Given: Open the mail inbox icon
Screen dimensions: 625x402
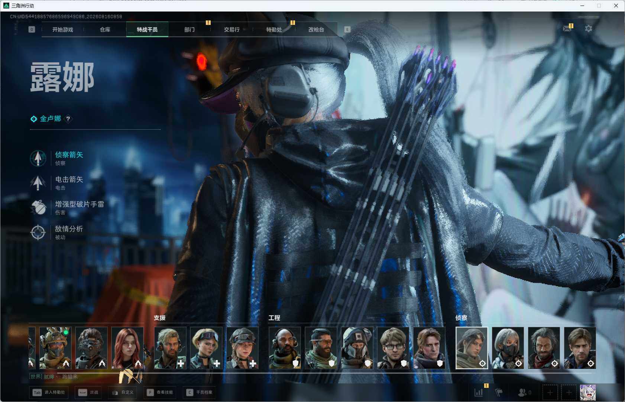Looking at the screenshot, I should point(567,29).
